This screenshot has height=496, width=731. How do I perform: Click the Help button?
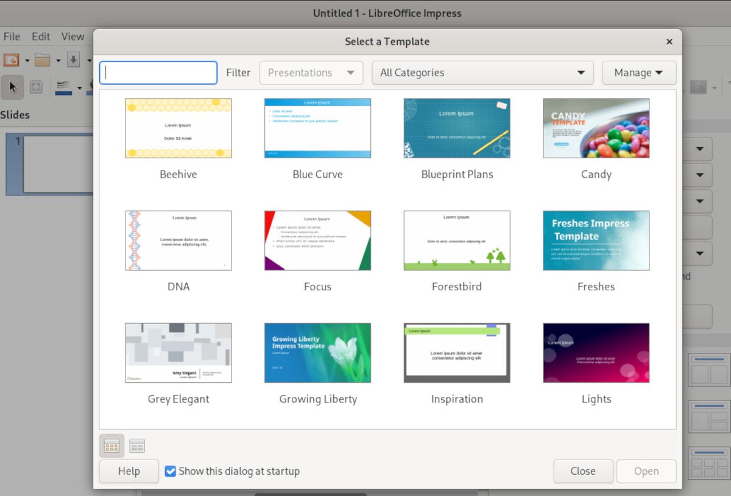tap(128, 470)
